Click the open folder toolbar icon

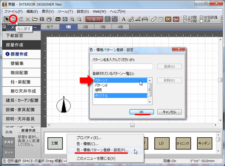point(35,19)
